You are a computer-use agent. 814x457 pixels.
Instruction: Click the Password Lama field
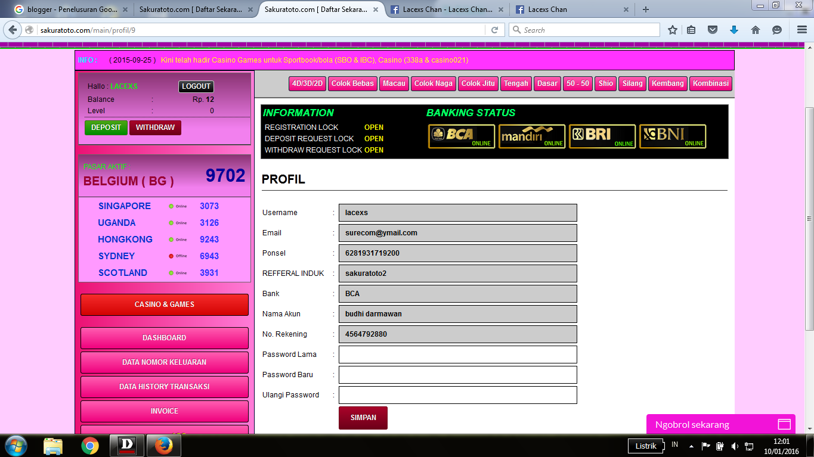tap(458, 355)
